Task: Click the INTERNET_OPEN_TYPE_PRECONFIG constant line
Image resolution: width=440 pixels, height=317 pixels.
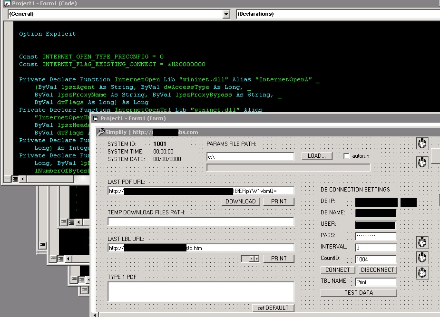Action: [91, 57]
